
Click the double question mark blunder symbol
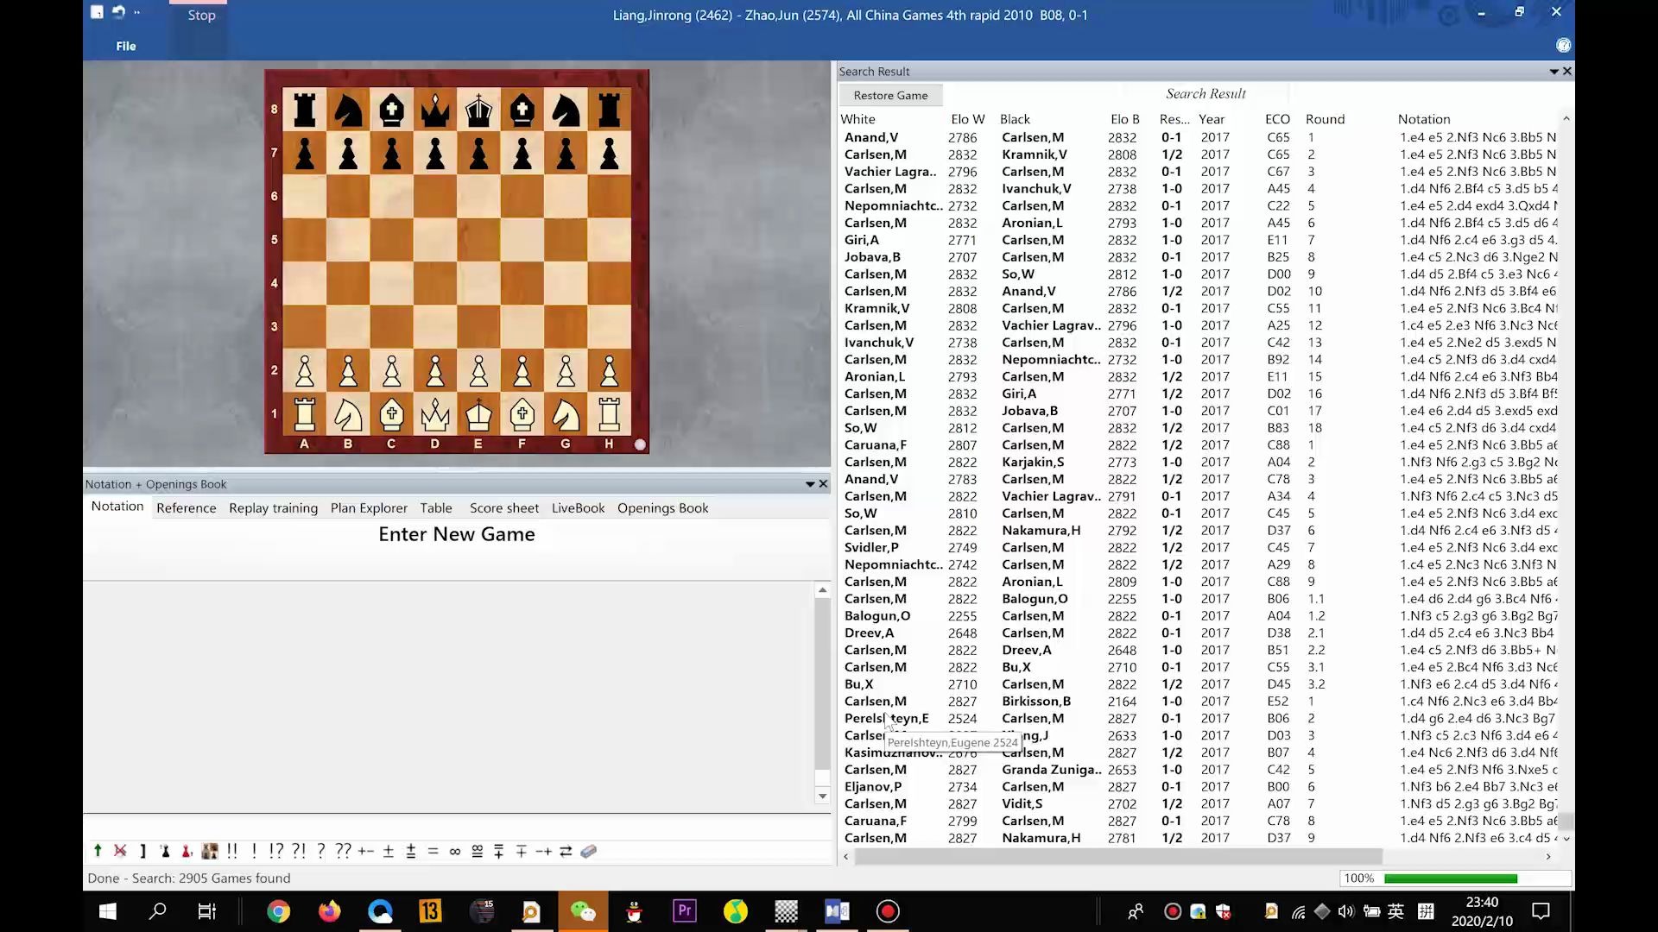tap(343, 851)
